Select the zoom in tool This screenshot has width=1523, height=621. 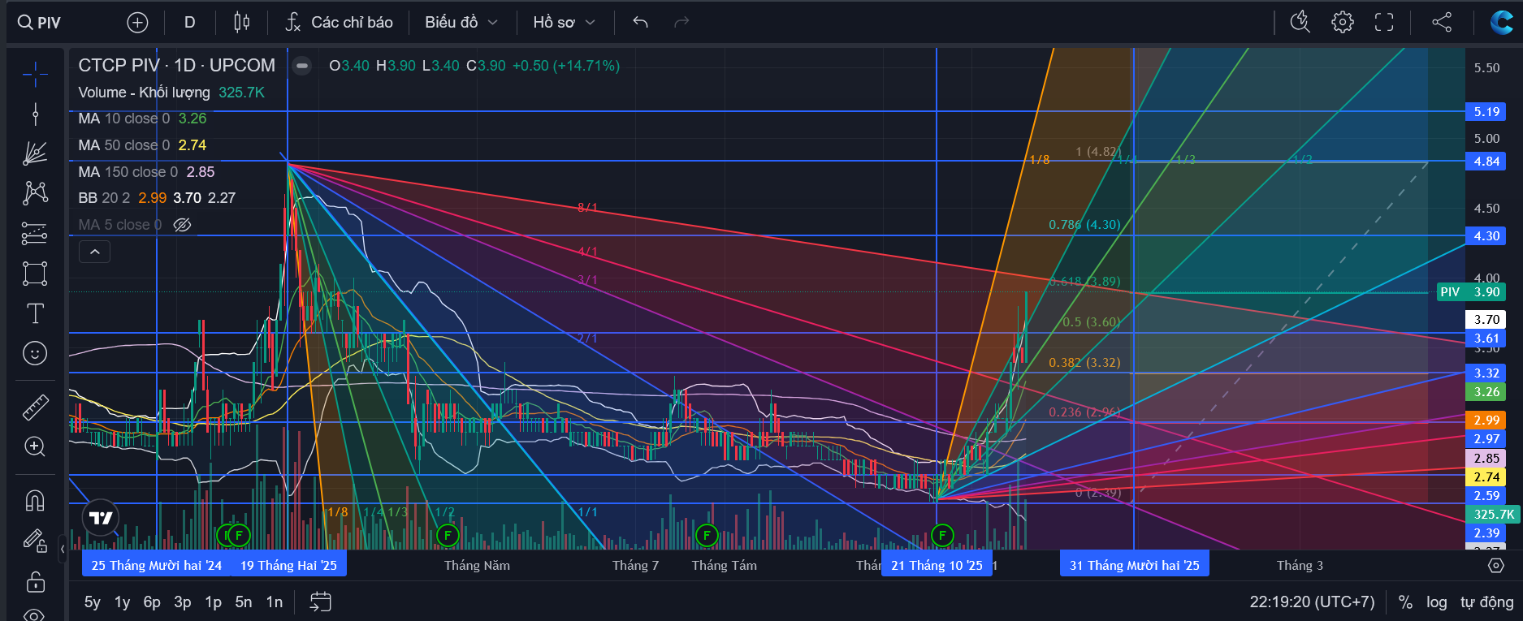(x=35, y=446)
